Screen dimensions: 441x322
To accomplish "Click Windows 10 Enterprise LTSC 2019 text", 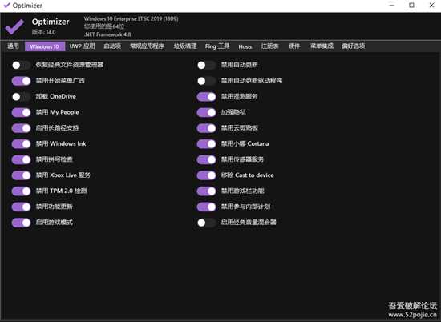I will [x=131, y=19].
